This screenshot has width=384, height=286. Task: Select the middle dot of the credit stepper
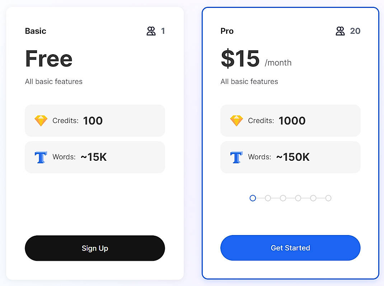click(x=283, y=198)
